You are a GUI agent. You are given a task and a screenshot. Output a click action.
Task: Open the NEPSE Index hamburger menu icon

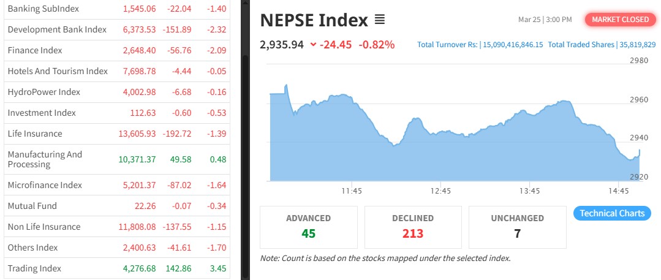(380, 20)
